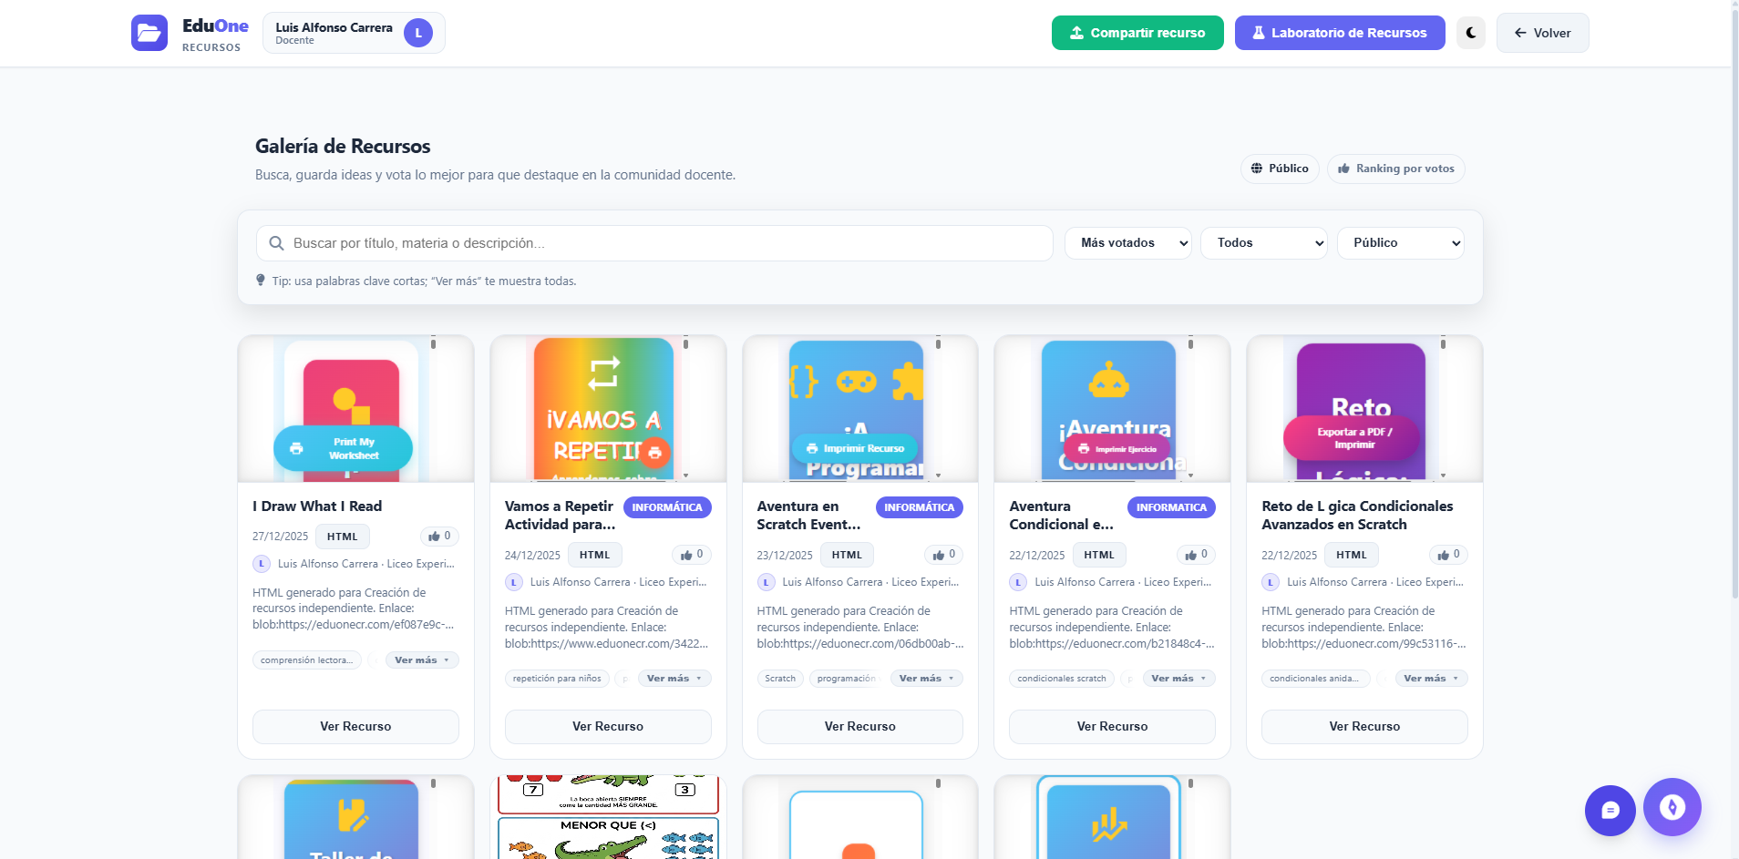Click the EduOne folder logo icon
The width and height of the screenshot is (1739, 859).
click(149, 33)
